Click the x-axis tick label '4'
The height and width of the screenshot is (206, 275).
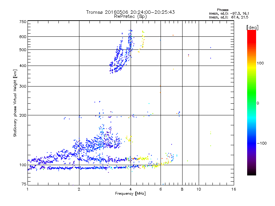[131, 189]
